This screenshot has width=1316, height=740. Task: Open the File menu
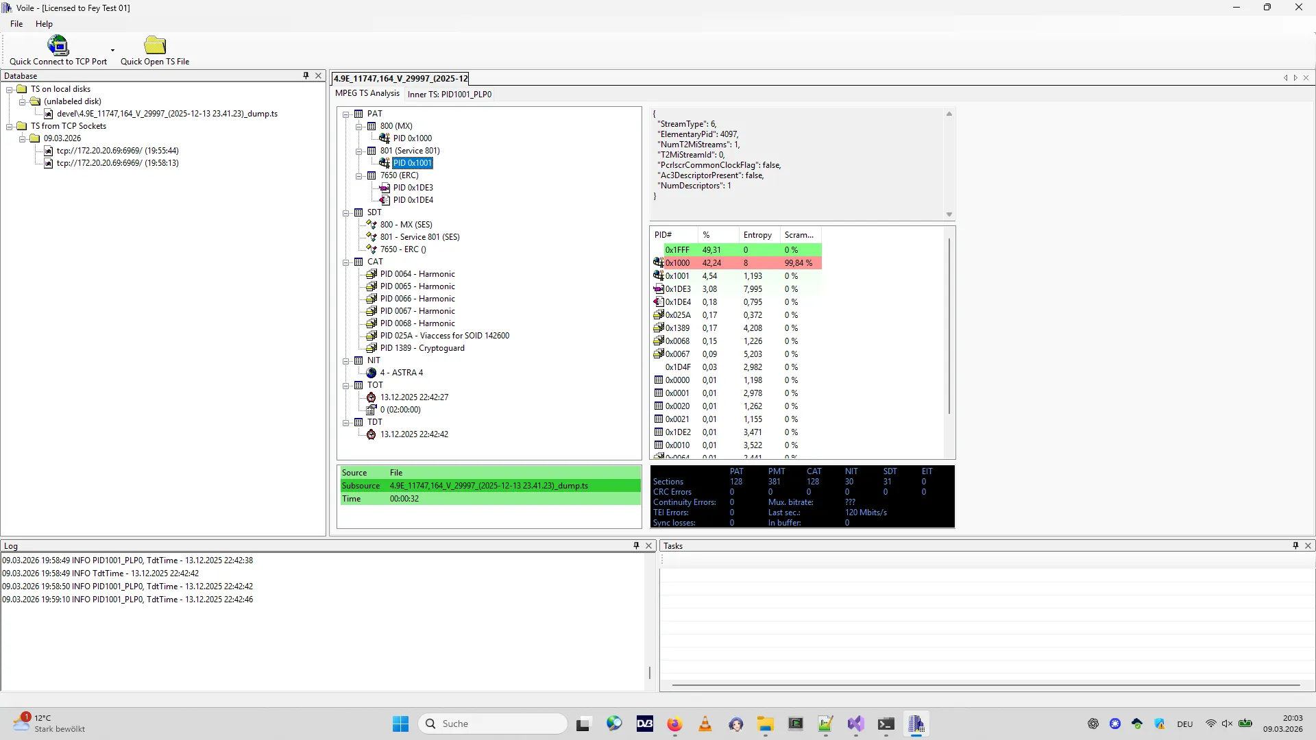point(16,24)
